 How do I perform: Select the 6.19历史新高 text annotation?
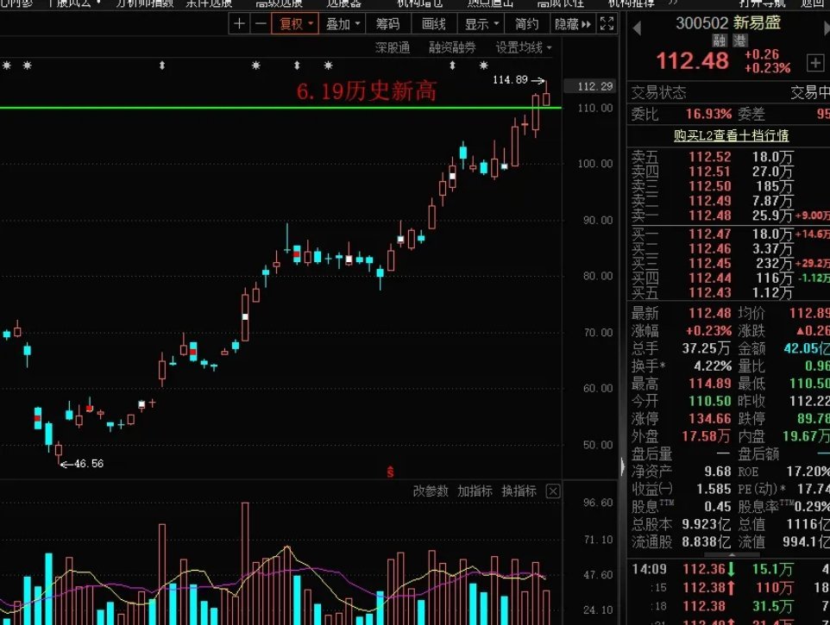pos(367,91)
